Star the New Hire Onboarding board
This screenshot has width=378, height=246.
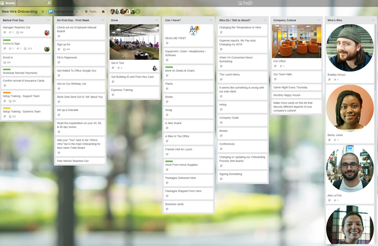click(x=43, y=11)
